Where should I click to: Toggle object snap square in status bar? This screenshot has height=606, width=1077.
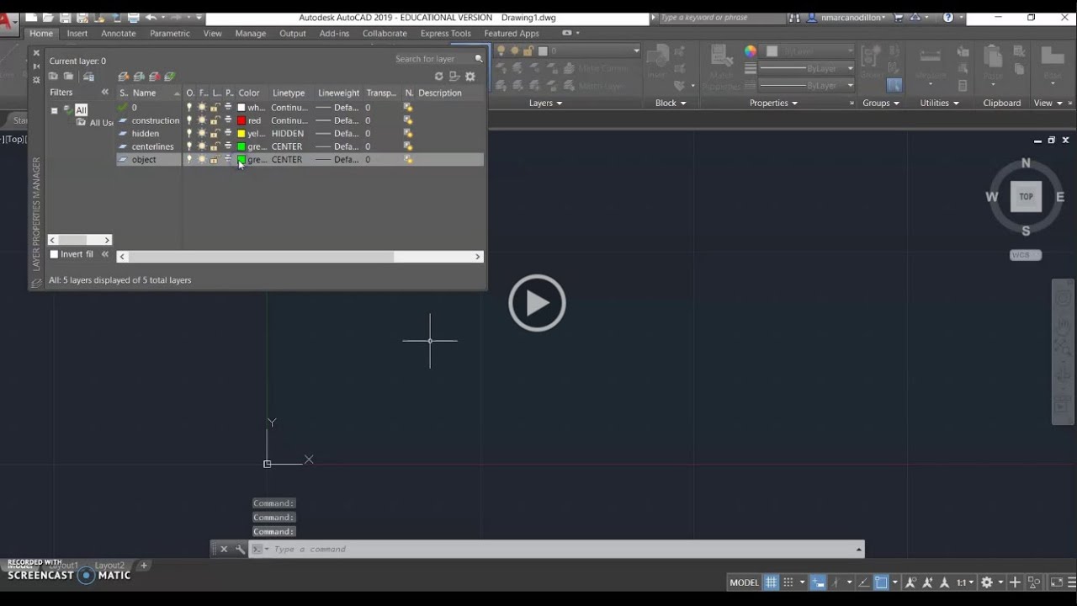pos(881,582)
